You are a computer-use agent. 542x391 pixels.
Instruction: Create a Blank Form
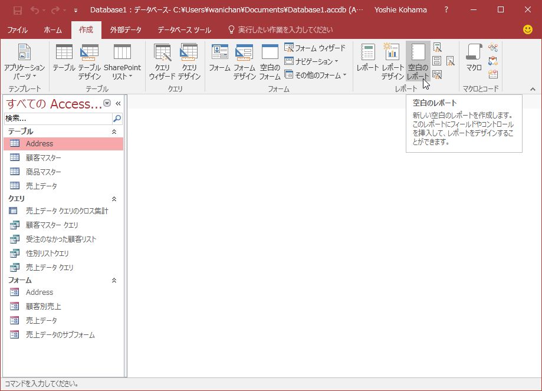(270, 62)
